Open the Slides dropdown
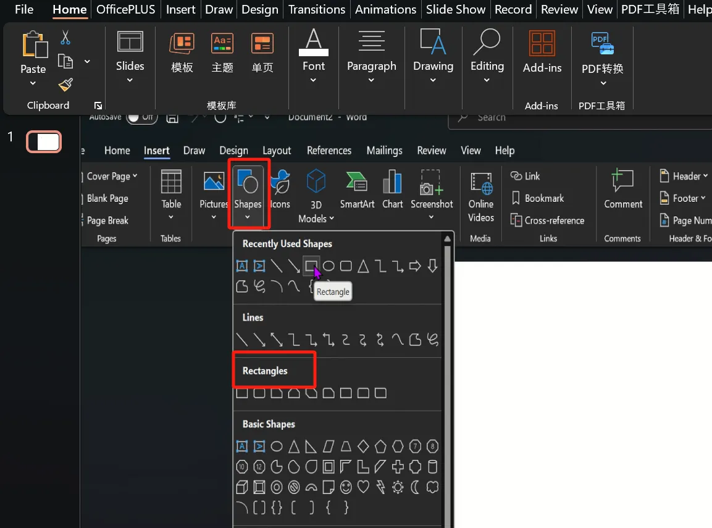This screenshot has height=528, width=712. click(x=130, y=80)
